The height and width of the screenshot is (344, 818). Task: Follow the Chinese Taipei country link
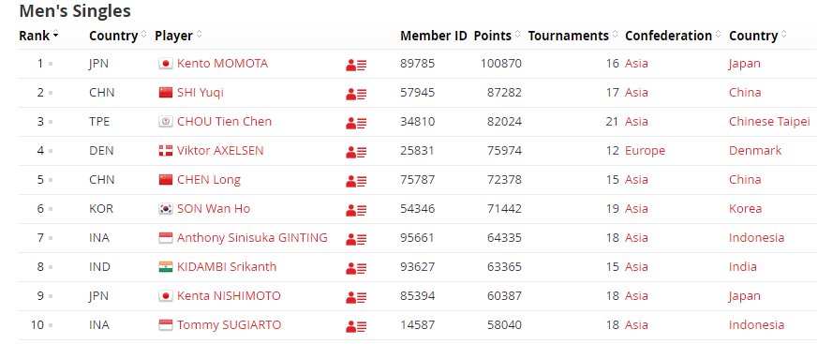pyautogui.click(x=769, y=122)
